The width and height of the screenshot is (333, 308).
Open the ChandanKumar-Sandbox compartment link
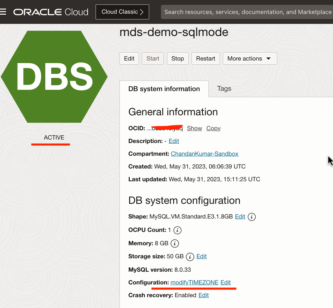point(205,154)
